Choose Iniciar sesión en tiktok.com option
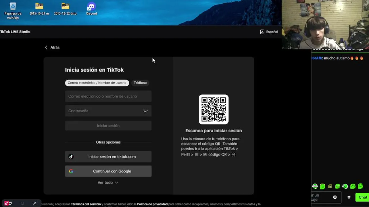 pos(108,157)
